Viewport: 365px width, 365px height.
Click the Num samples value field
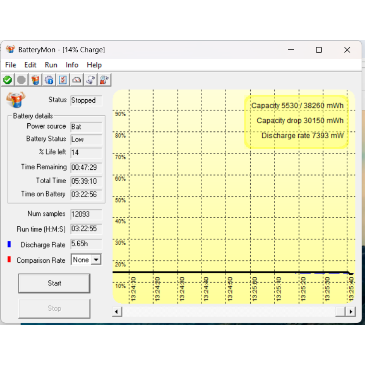[86, 214]
